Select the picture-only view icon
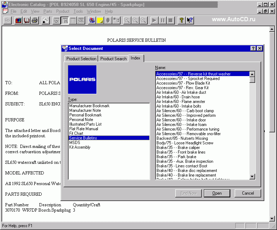 click(x=81, y=21)
